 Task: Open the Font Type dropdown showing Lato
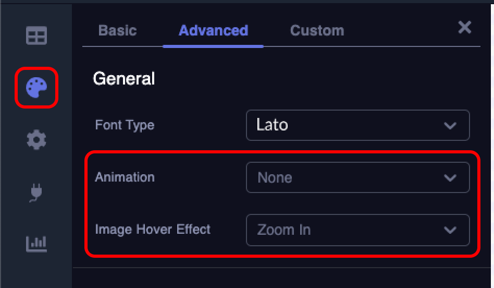[x=357, y=125]
